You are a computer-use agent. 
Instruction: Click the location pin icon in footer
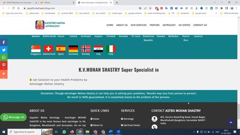154,119
